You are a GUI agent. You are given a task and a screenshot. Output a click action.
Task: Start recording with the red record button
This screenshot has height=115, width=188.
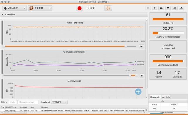[x=80, y=8]
